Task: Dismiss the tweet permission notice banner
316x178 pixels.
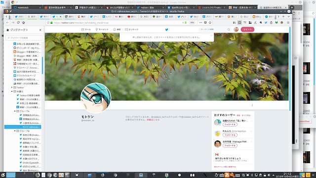Action: click(211, 36)
